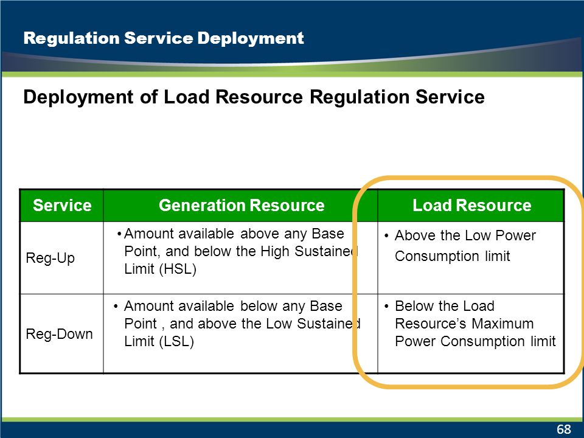The height and width of the screenshot is (438, 584).
Task: Select the 'Reg-Down' row label
Action: 59,334
